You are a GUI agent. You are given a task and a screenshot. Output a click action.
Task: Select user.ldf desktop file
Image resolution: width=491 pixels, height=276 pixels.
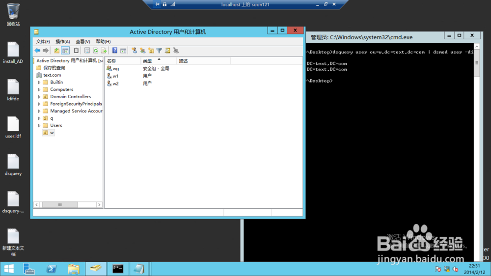pos(13,128)
